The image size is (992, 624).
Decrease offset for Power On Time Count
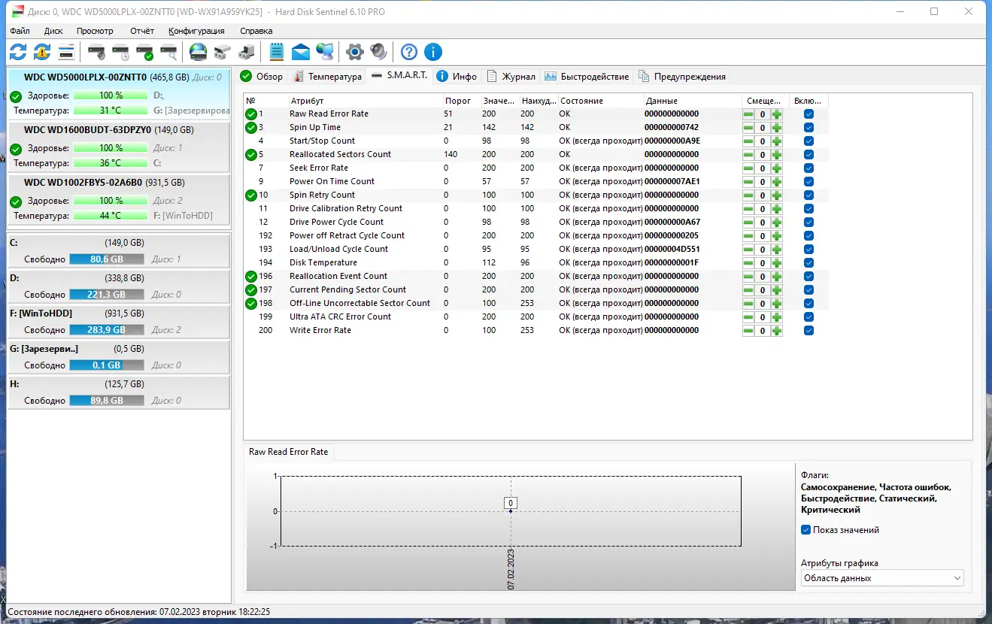point(748,182)
